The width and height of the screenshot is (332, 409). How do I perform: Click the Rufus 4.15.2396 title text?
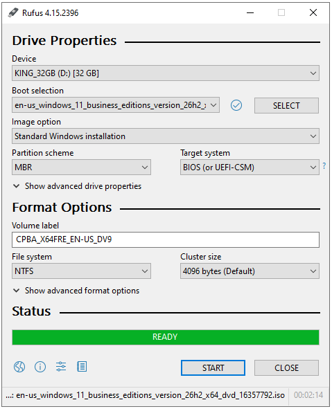coord(50,12)
